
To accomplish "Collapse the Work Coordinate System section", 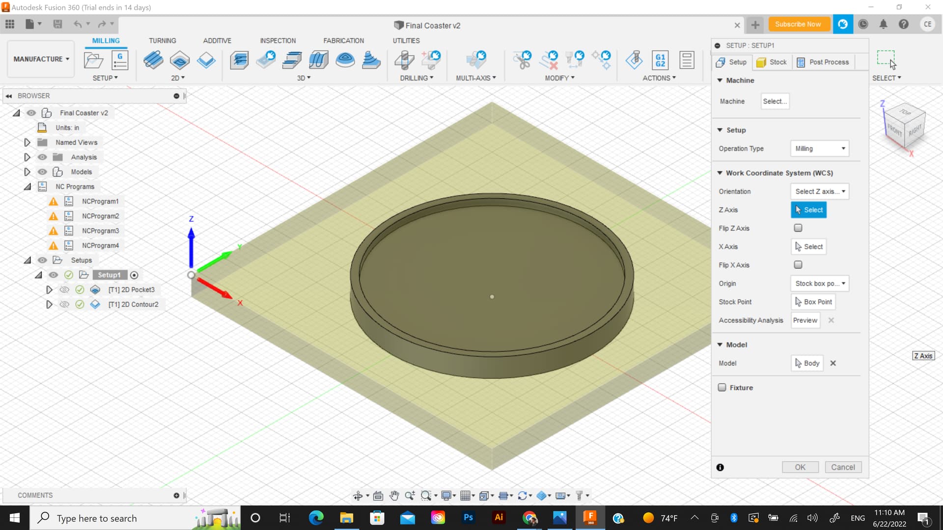I will [720, 173].
